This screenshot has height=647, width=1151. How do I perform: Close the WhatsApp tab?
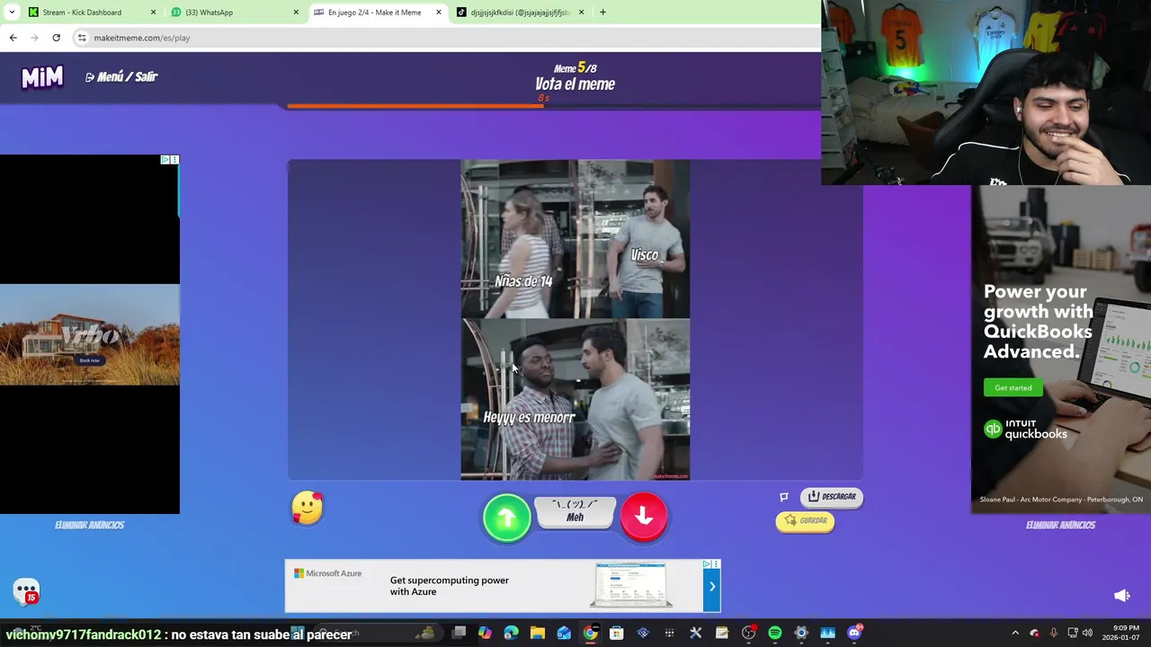click(x=296, y=13)
